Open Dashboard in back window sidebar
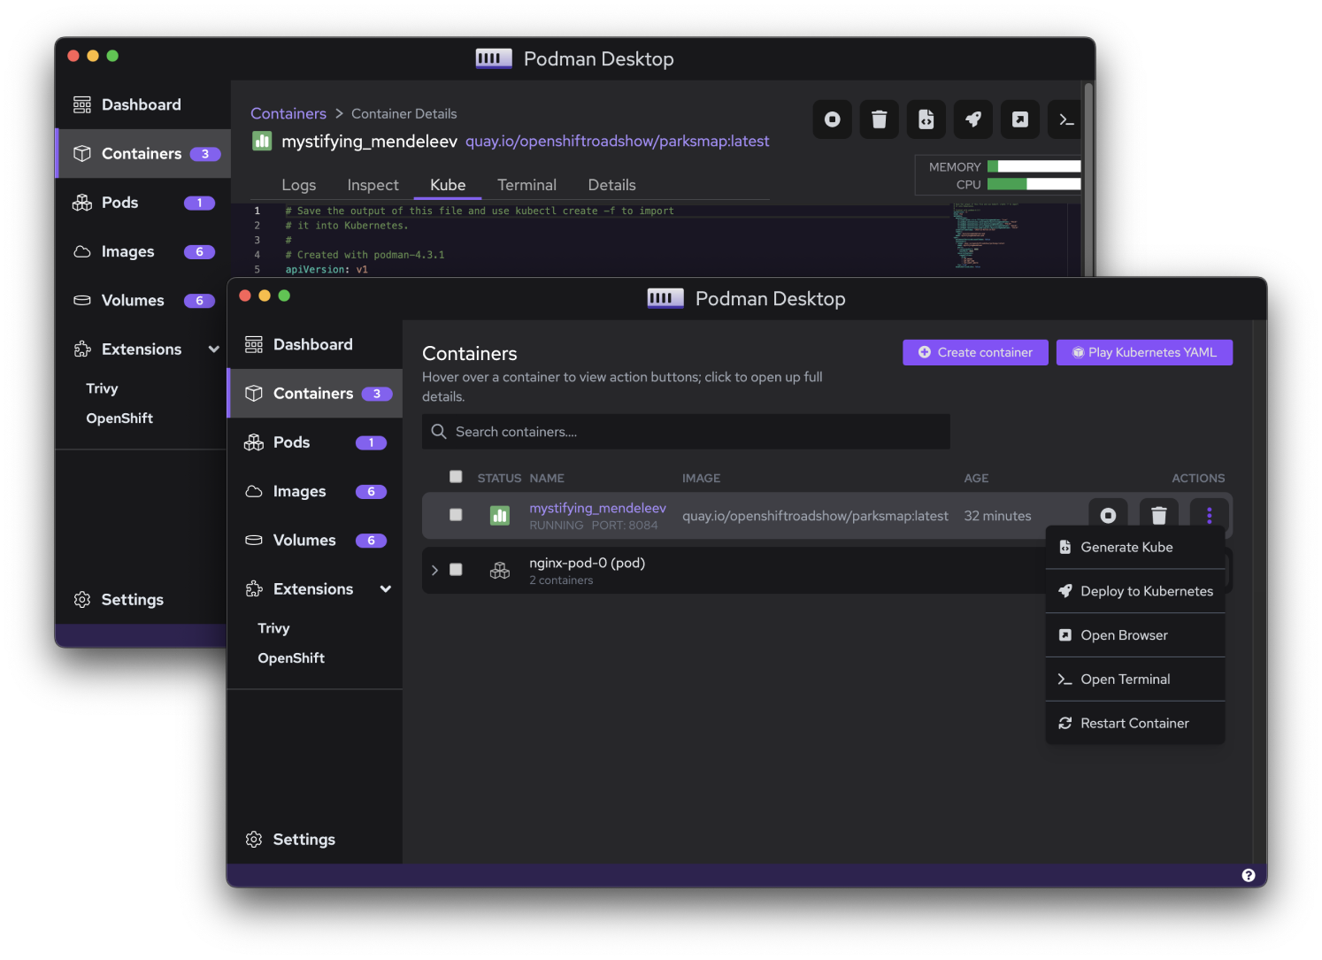The height and width of the screenshot is (960, 1322). [142, 104]
